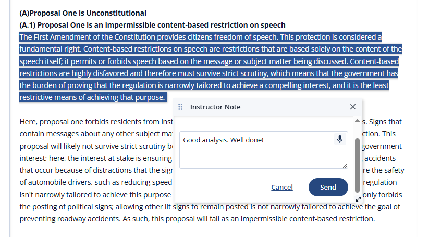Click the phrase "fundamental right" in highlighted text

coord(51,49)
